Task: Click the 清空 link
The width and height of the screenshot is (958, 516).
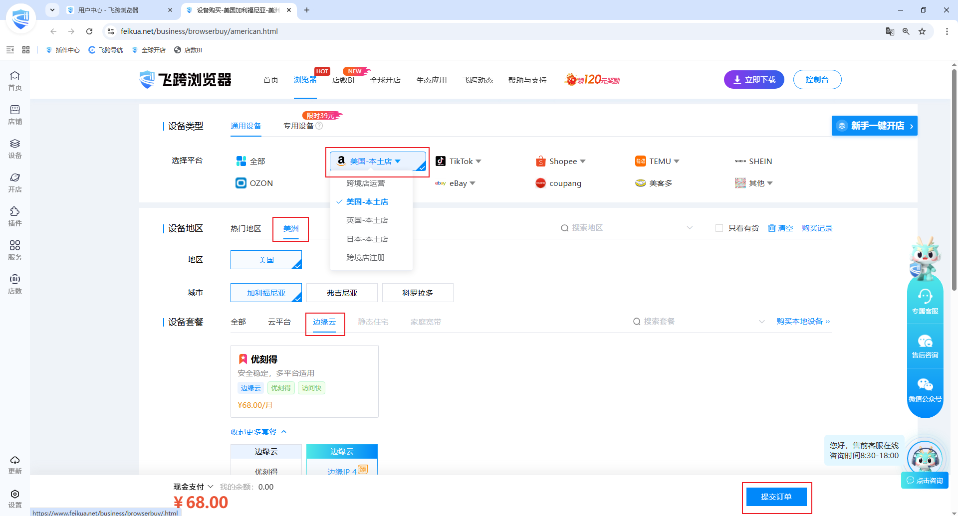Action: coord(780,228)
